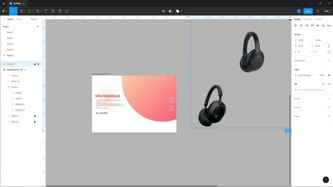
Task: Select the Frame tool
Action: tap(21, 11)
